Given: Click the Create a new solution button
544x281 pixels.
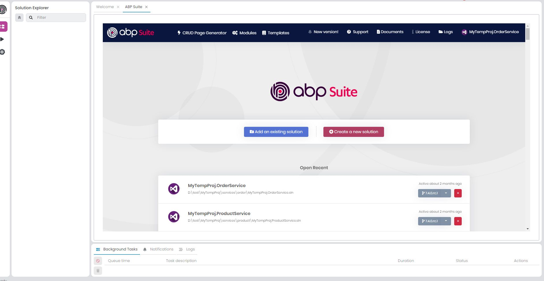Looking at the screenshot, I should (x=353, y=132).
